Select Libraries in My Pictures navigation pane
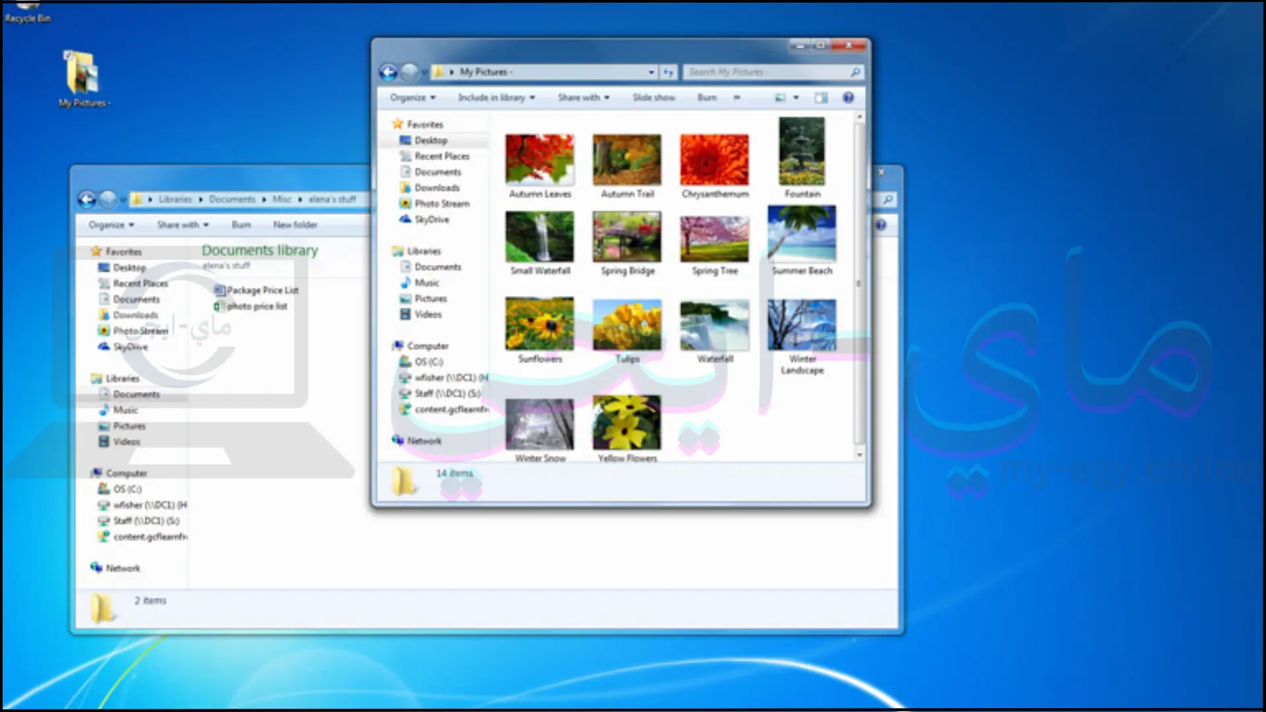This screenshot has width=1266, height=712. 416,251
